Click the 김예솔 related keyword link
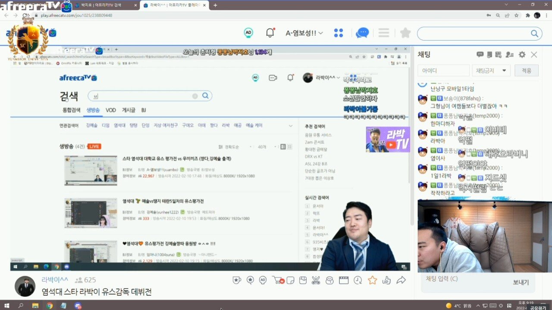The image size is (552, 310). click(91, 125)
